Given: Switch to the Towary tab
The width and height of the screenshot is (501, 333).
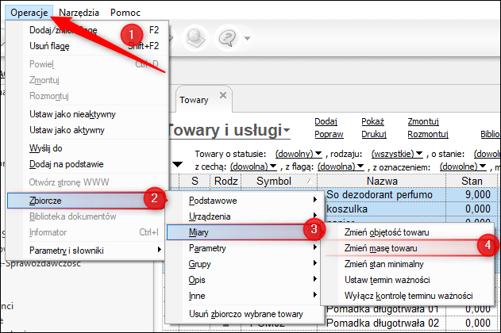Looking at the screenshot, I should 194,100.
